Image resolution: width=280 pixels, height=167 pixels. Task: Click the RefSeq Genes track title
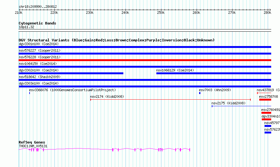coord(32,142)
